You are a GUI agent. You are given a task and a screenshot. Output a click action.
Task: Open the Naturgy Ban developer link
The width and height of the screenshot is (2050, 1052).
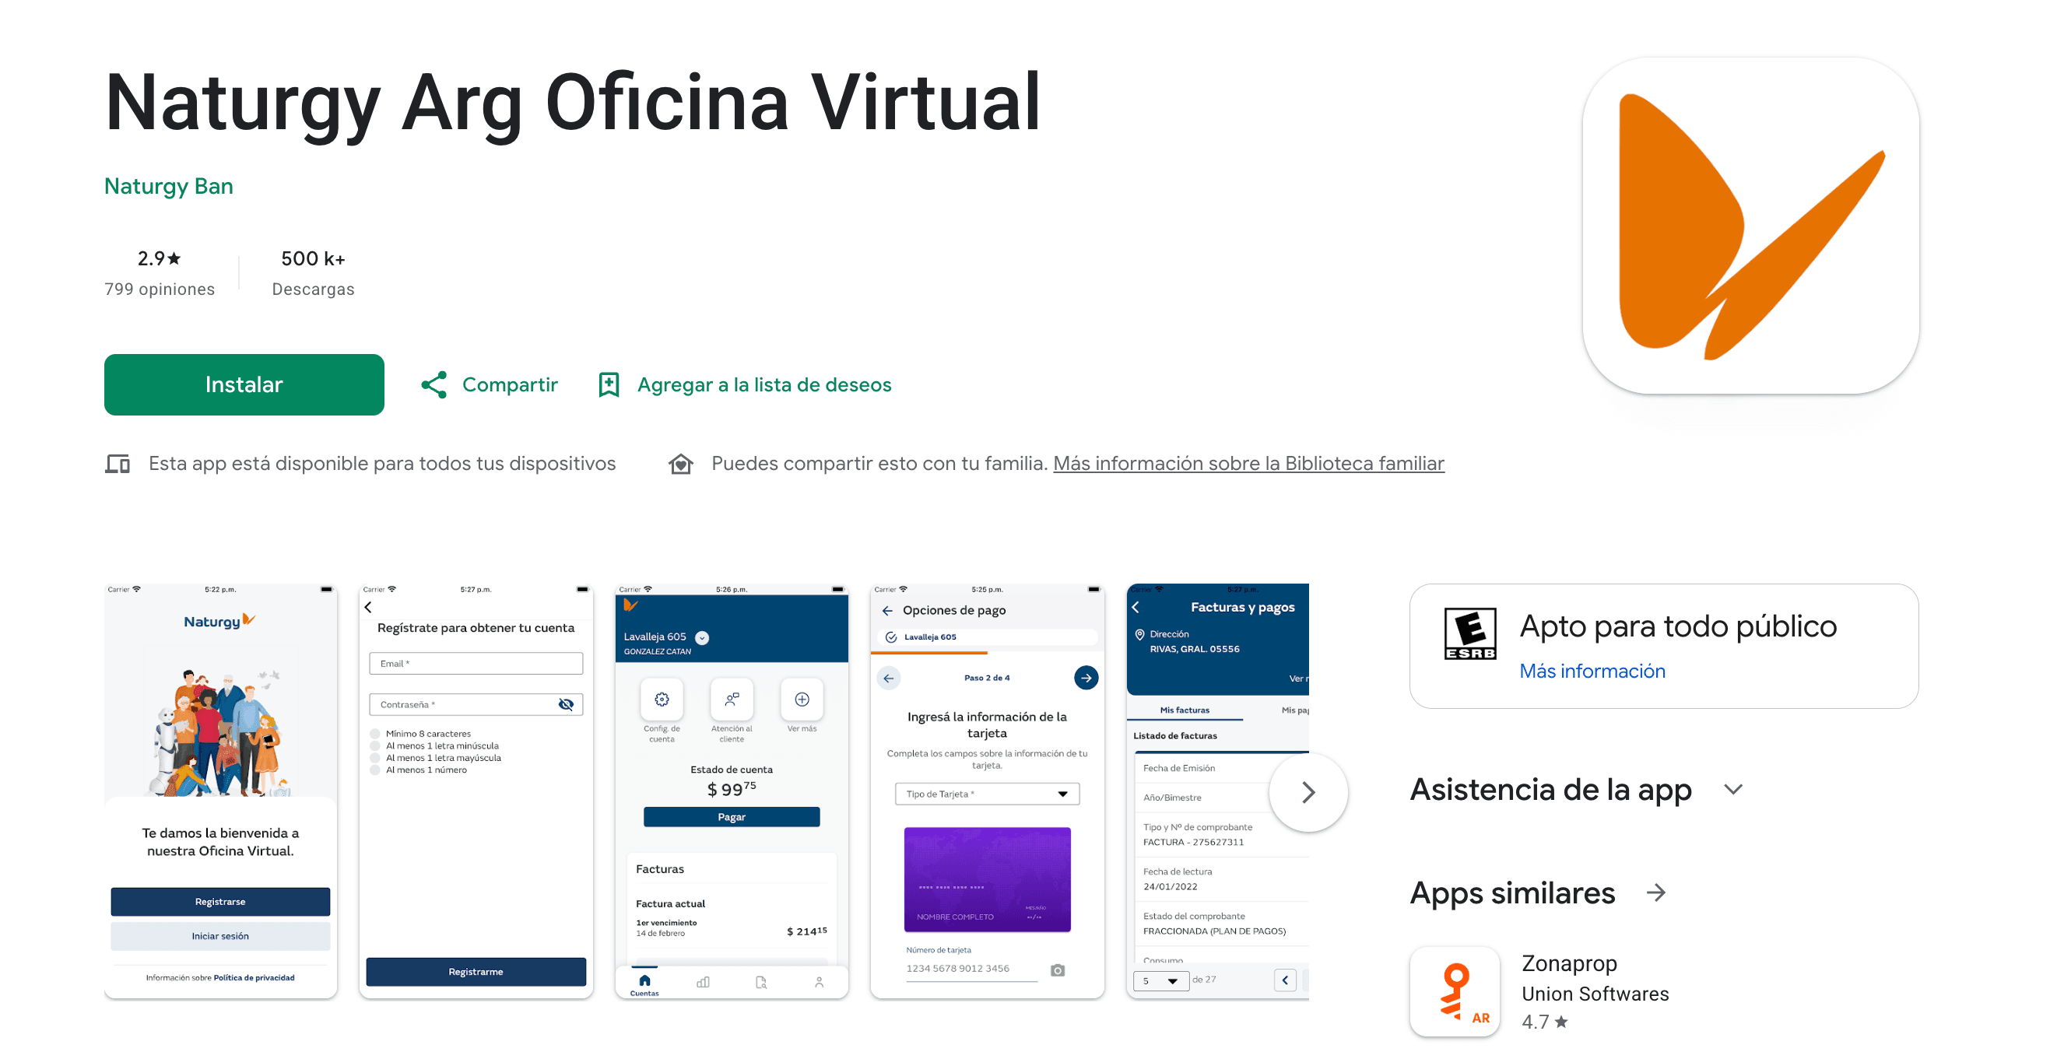click(x=169, y=186)
